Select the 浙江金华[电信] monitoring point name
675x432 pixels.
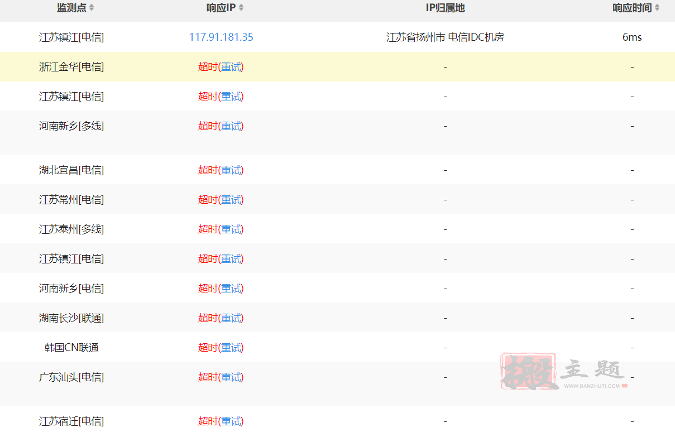coord(71,67)
